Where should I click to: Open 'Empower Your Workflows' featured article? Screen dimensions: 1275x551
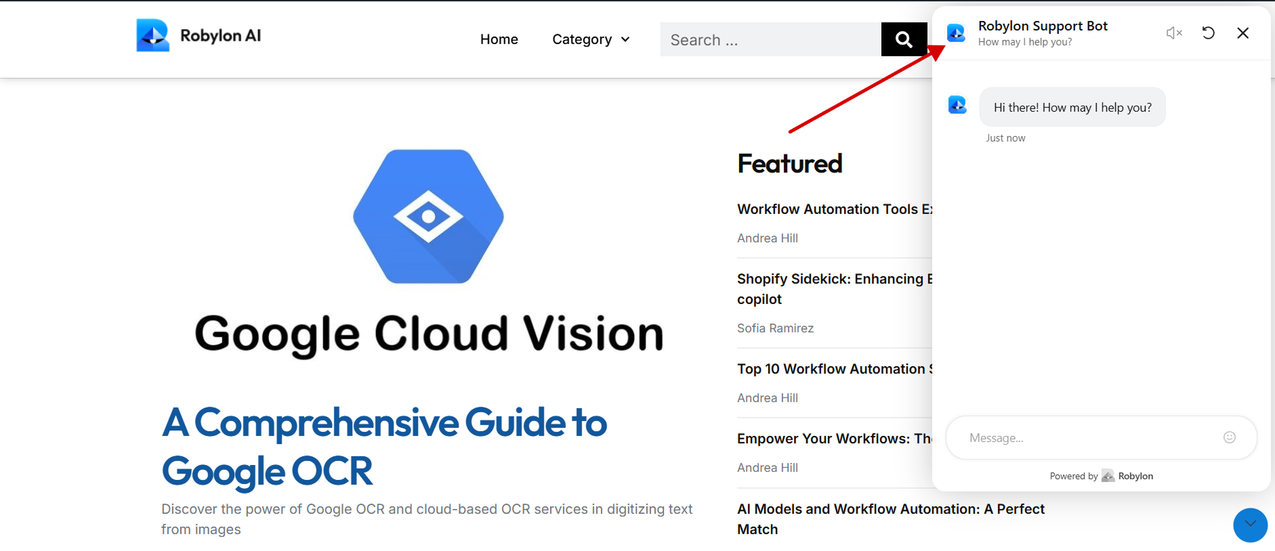pyautogui.click(x=835, y=439)
